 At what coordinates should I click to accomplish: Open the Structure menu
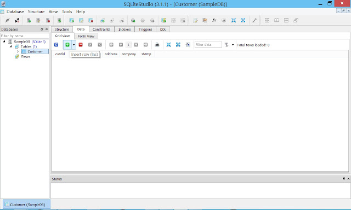pyautogui.click(x=36, y=11)
